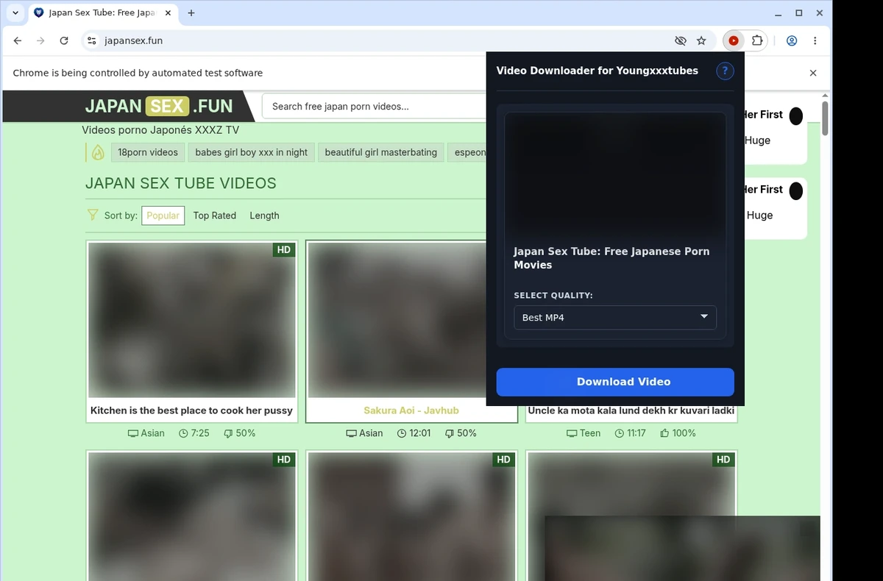The height and width of the screenshot is (581, 883).
Task: Go back to the previous page
Action: click(18, 41)
